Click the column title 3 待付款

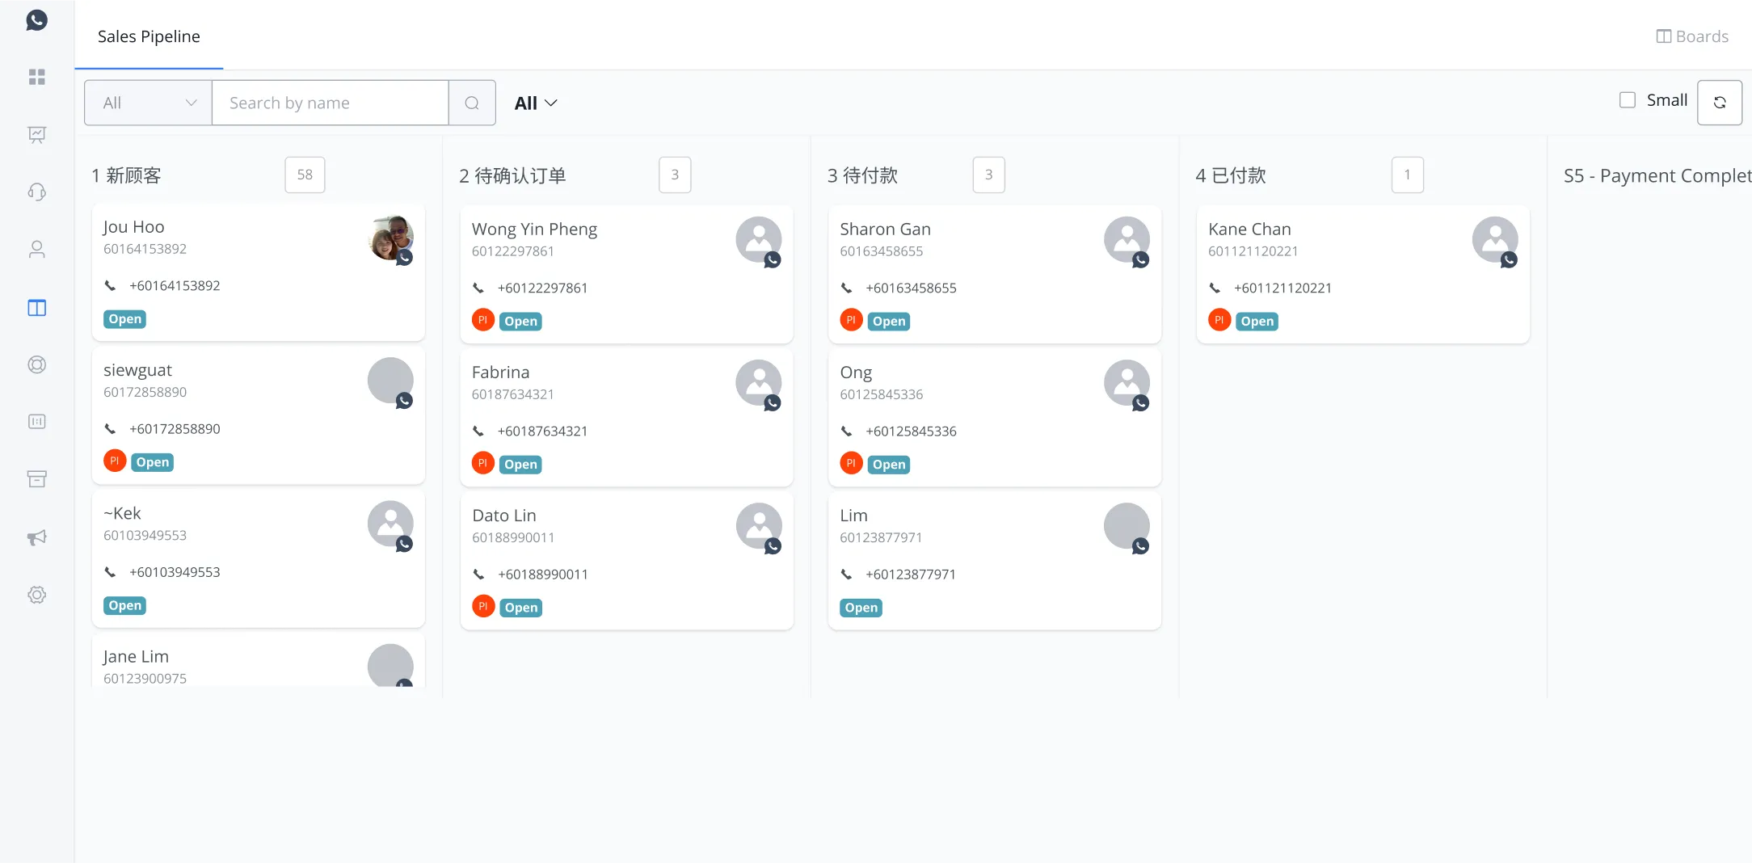[862, 175]
